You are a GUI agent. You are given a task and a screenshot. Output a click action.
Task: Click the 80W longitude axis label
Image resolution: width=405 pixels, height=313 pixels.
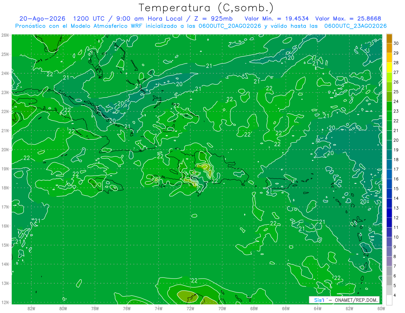(63, 308)
